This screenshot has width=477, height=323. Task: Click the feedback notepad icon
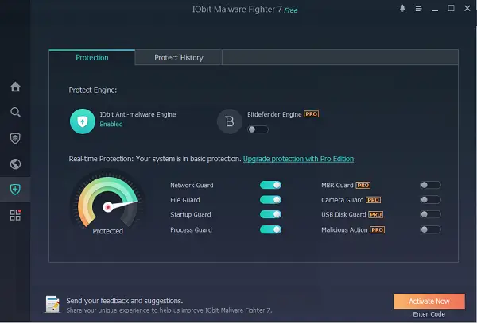click(52, 304)
